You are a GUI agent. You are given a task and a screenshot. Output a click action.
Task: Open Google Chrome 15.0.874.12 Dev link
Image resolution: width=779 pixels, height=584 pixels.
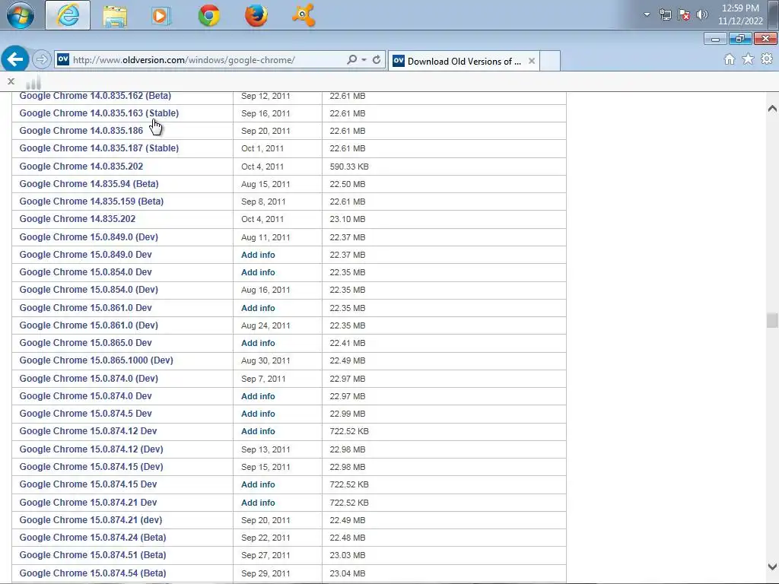[x=88, y=431]
